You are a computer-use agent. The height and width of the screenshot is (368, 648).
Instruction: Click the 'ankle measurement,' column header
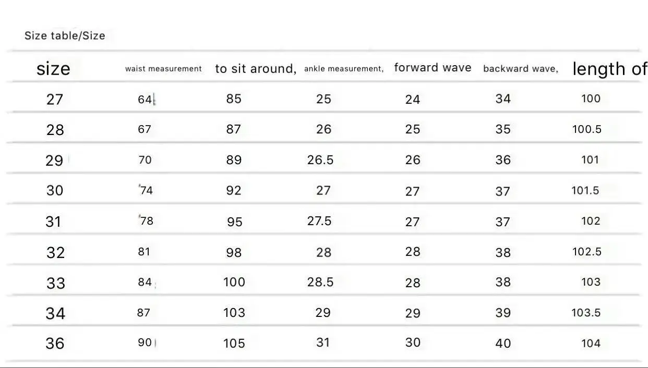tap(344, 69)
